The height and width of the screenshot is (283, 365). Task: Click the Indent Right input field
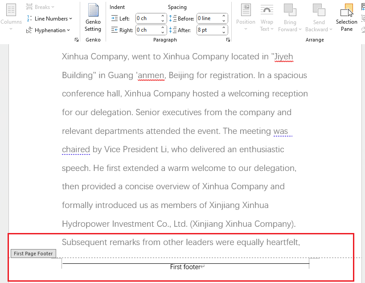148,30
